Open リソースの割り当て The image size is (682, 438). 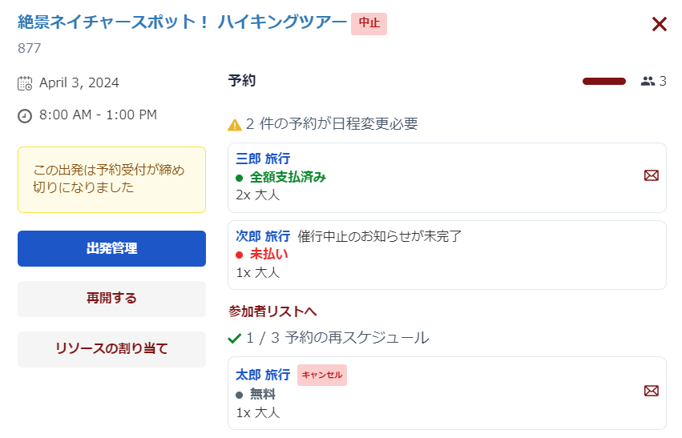[x=111, y=348]
